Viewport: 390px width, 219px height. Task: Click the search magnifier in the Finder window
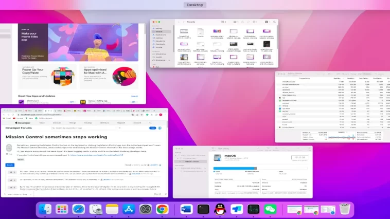pos(274,22)
